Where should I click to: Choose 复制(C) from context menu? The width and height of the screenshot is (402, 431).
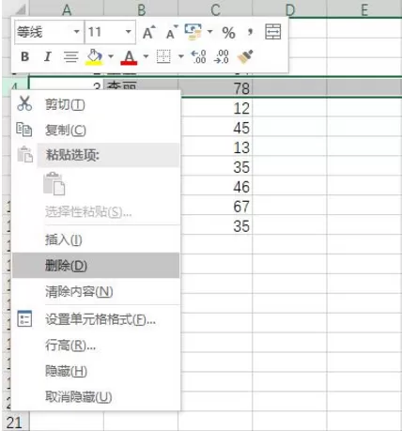coord(96,130)
